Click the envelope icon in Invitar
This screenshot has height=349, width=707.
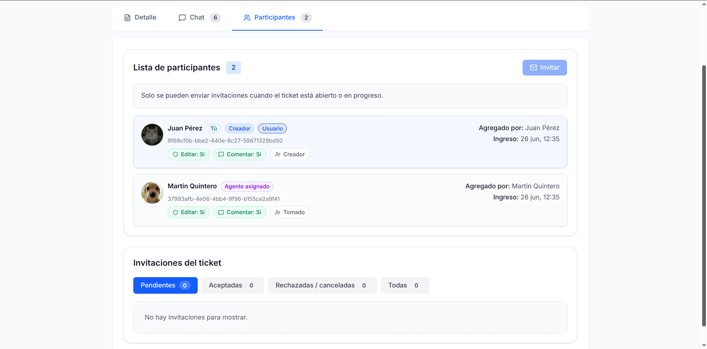point(534,67)
